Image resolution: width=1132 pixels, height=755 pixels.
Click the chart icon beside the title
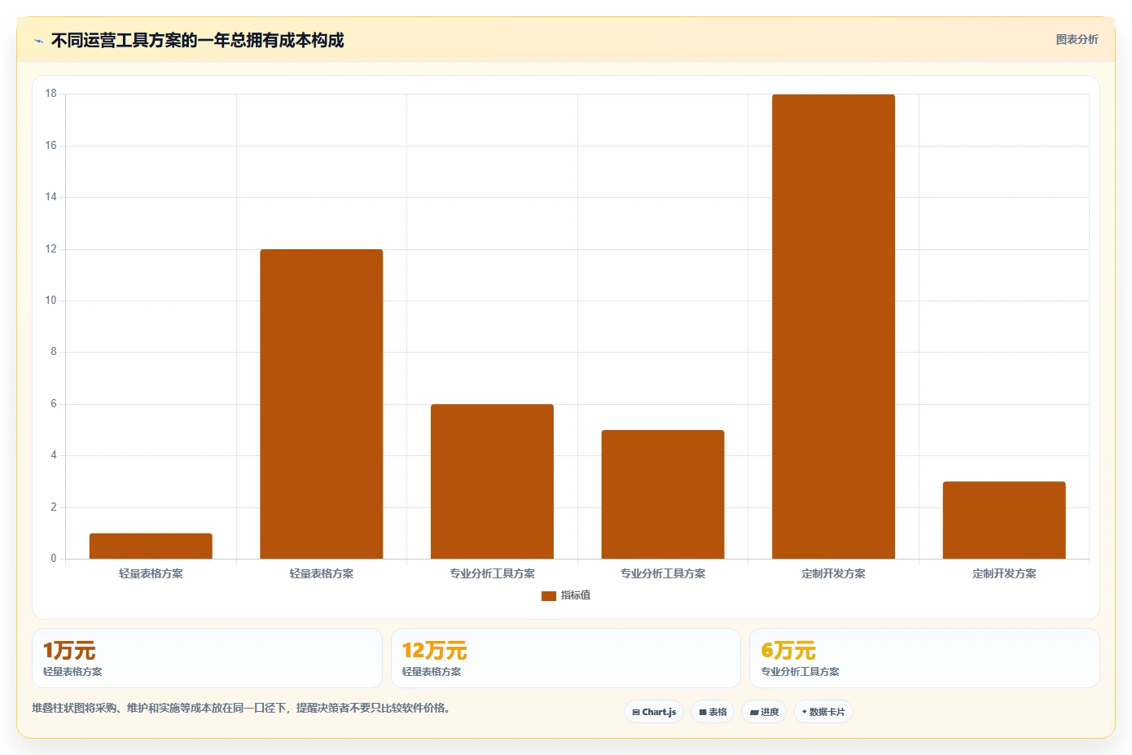tap(38, 41)
